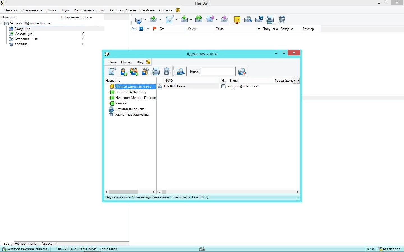Open dropdown arrow beside reply button
Screen dimensions: 404x252
tap(191, 20)
